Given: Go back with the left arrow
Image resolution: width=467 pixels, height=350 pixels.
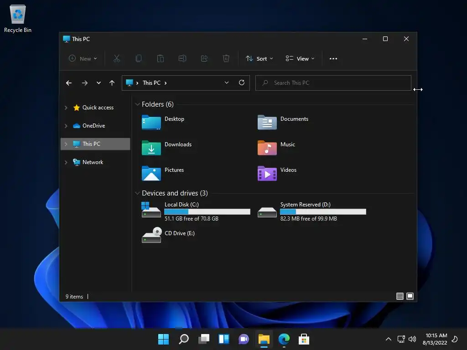Looking at the screenshot, I should point(69,83).
